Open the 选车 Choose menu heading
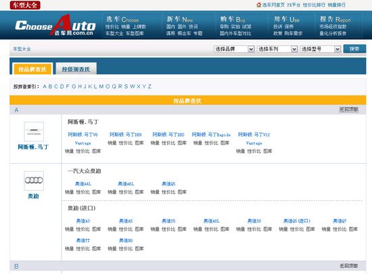 click(122, 19)
